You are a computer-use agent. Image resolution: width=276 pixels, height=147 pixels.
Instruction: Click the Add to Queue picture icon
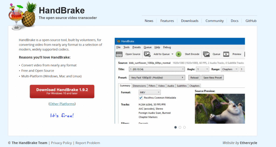click(x=147, y=54)
